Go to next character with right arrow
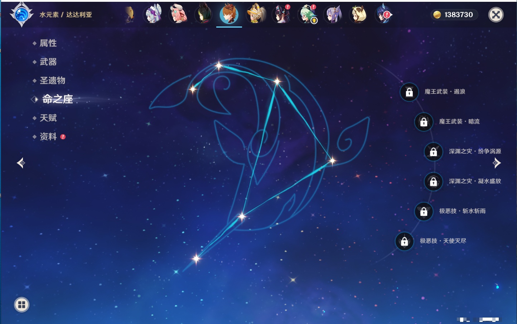 click(x=497, y=163)
